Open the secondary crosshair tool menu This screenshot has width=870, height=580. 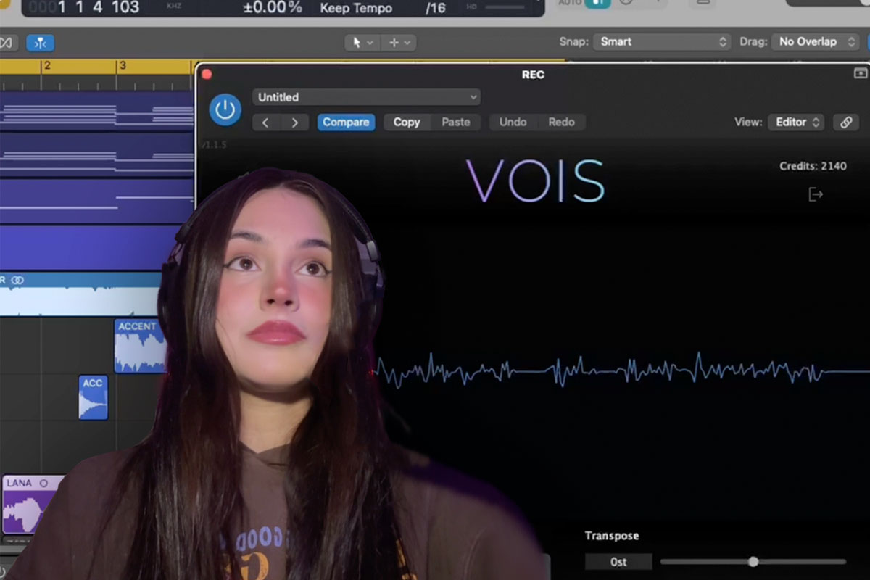(x=399, y=43)
